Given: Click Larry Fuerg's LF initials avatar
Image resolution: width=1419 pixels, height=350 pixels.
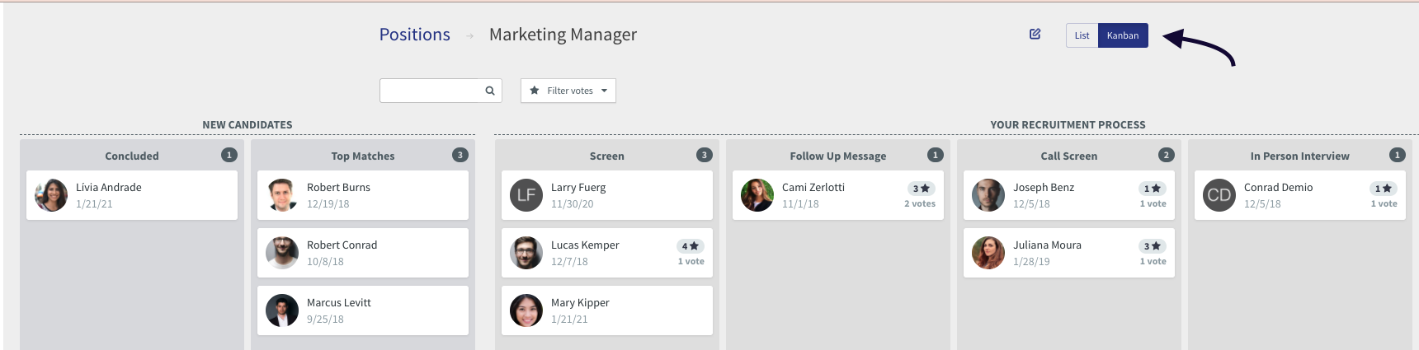Looking at the screenshot, I should pyautogui.click(x=526, y=195).
